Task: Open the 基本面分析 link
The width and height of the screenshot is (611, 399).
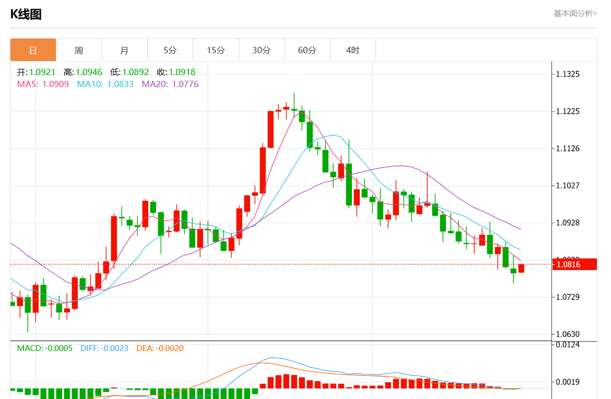Action: (575, 13)
